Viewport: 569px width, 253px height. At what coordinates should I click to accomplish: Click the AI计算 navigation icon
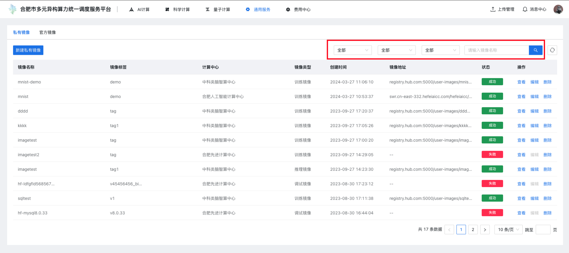tap(132, 10)
